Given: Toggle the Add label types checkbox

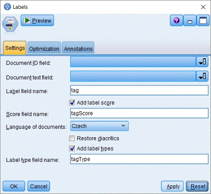Looking at the screenshot, I should (72, 149).
